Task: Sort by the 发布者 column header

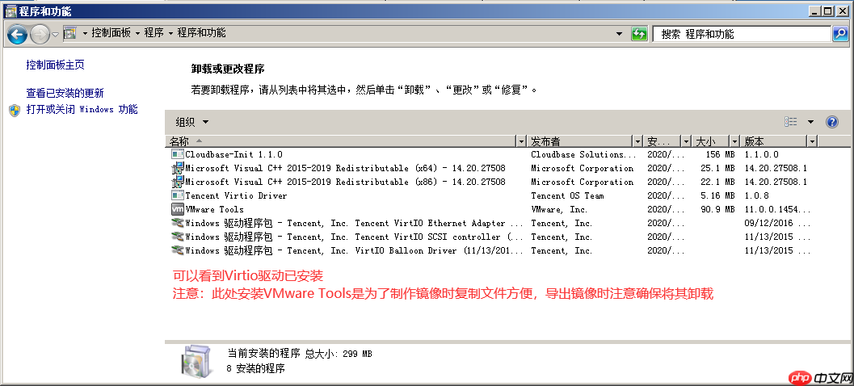Action: (x=580, y=141)
